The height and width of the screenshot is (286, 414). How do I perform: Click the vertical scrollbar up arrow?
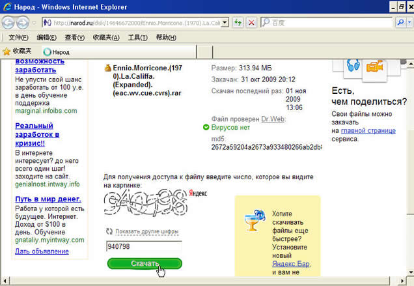410,64
